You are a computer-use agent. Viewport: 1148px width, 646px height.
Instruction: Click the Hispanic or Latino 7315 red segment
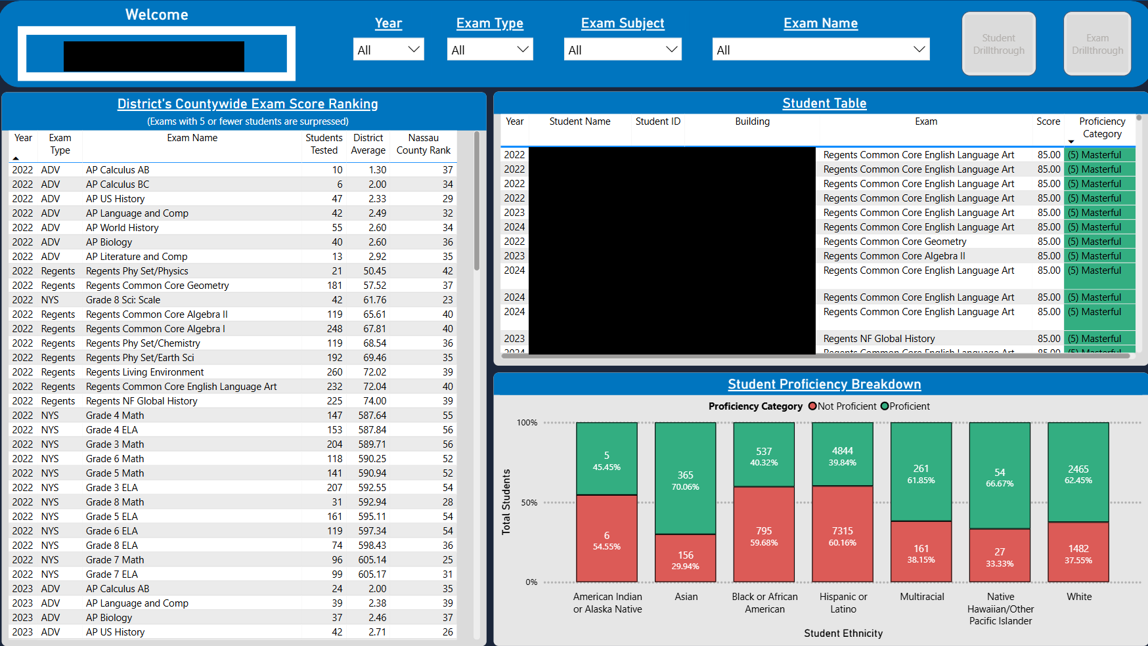coord(843,534)
